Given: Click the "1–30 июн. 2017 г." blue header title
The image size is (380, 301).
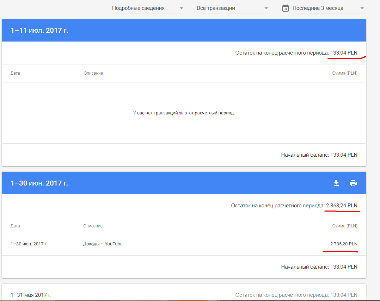Looking at the screenshot, I should click(39, 183).
